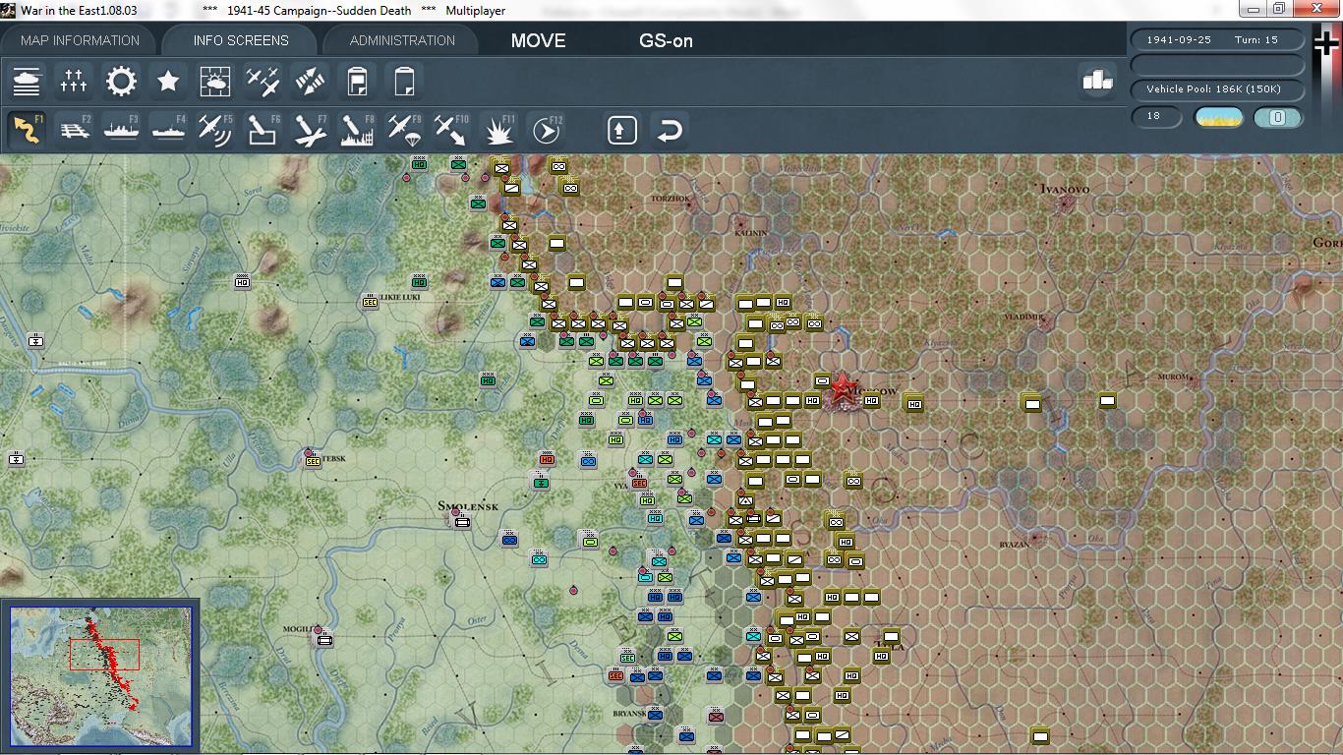1343x755 pixels.
Task: Select air recon mode F5
Action: 215,129
